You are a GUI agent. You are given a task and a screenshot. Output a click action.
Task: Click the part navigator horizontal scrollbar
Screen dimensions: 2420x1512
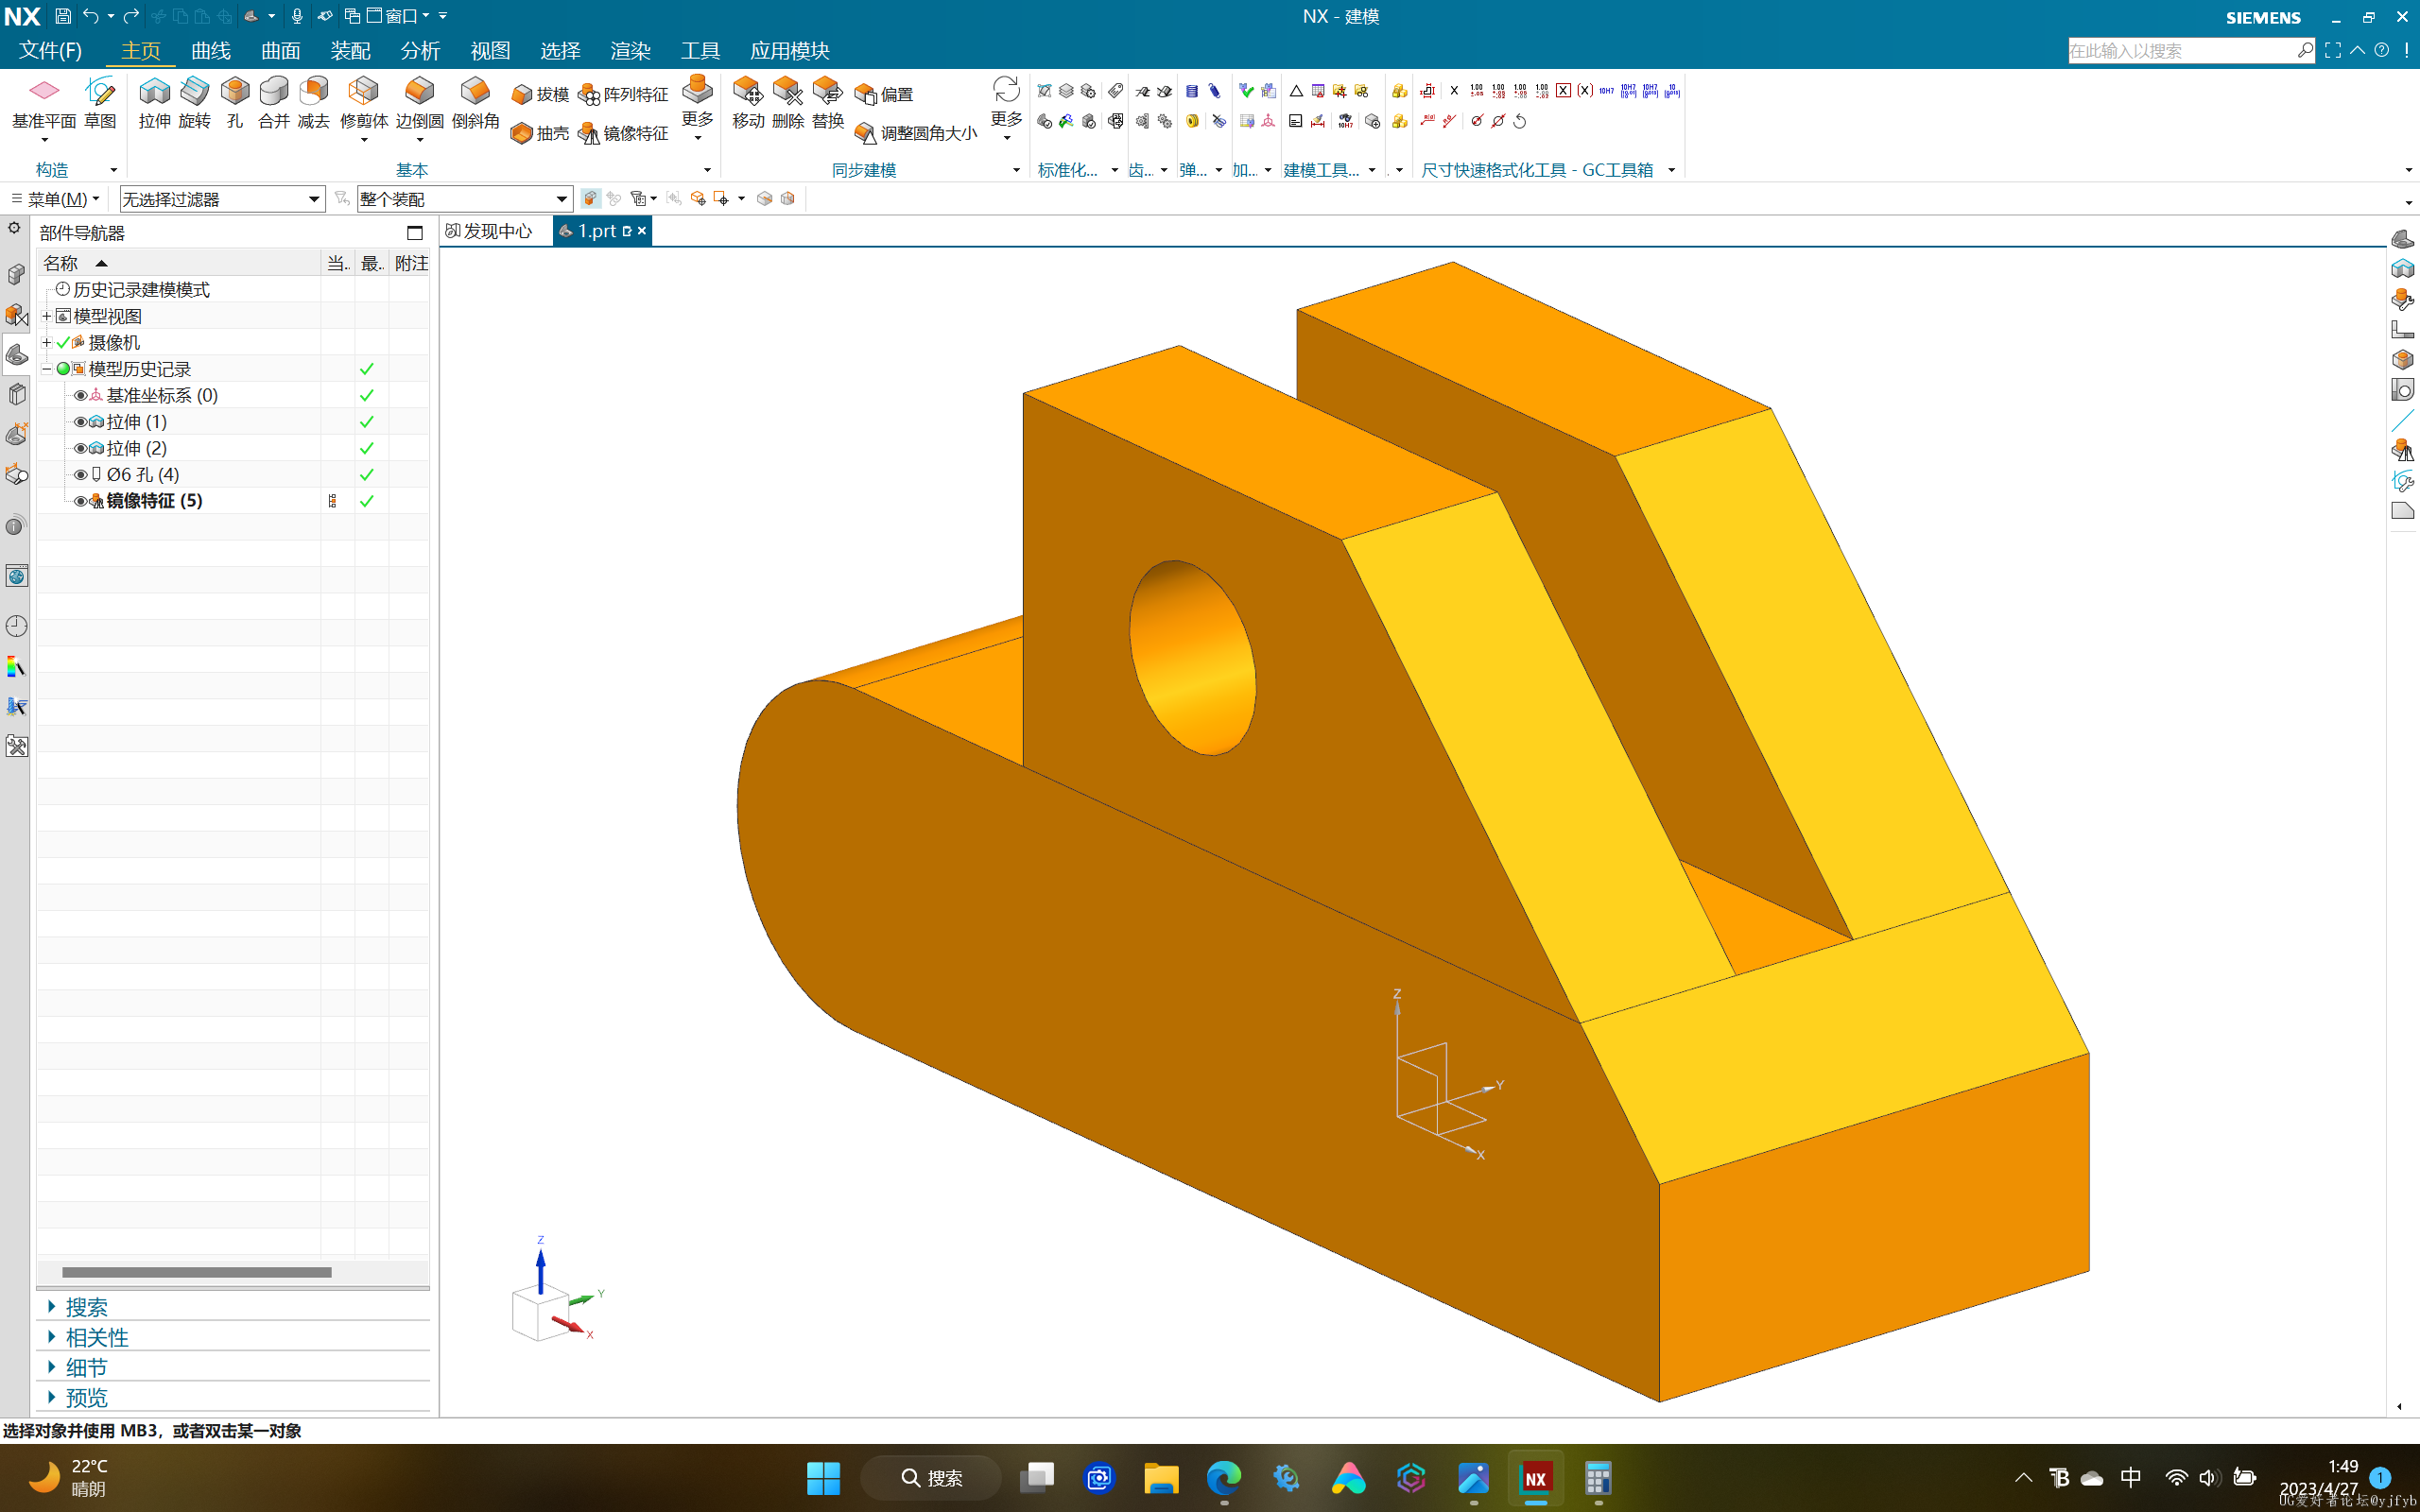pyautogui.click(x=196, y=1272)
